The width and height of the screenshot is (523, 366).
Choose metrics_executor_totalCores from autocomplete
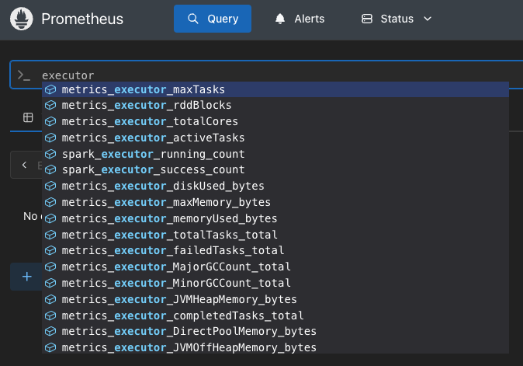[x=275, y=121]
